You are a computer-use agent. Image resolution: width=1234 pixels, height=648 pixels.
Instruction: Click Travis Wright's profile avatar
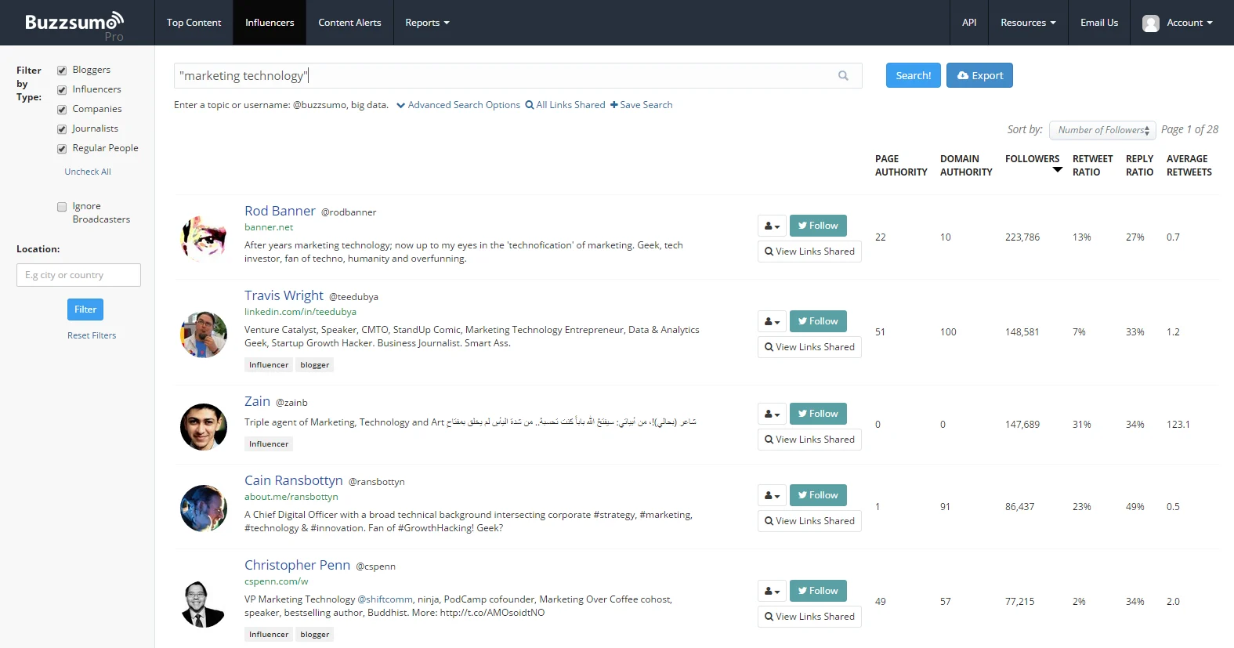point(204,335)
